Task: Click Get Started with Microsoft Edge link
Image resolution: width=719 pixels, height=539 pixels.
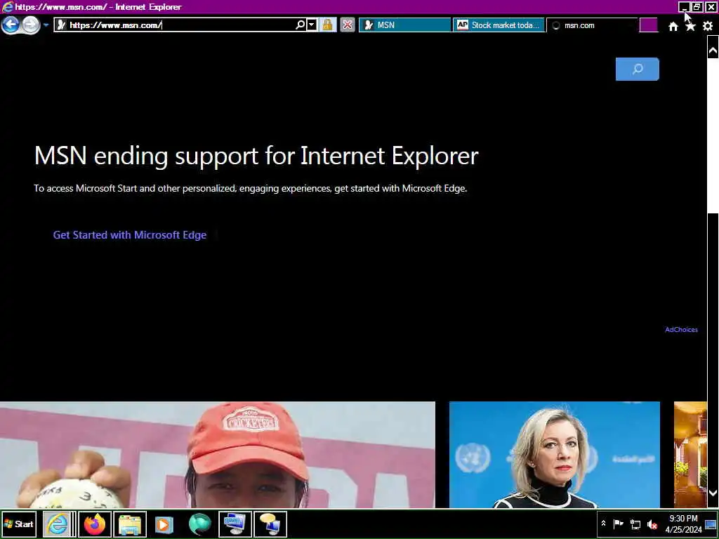Action: [x=130, y=234]
